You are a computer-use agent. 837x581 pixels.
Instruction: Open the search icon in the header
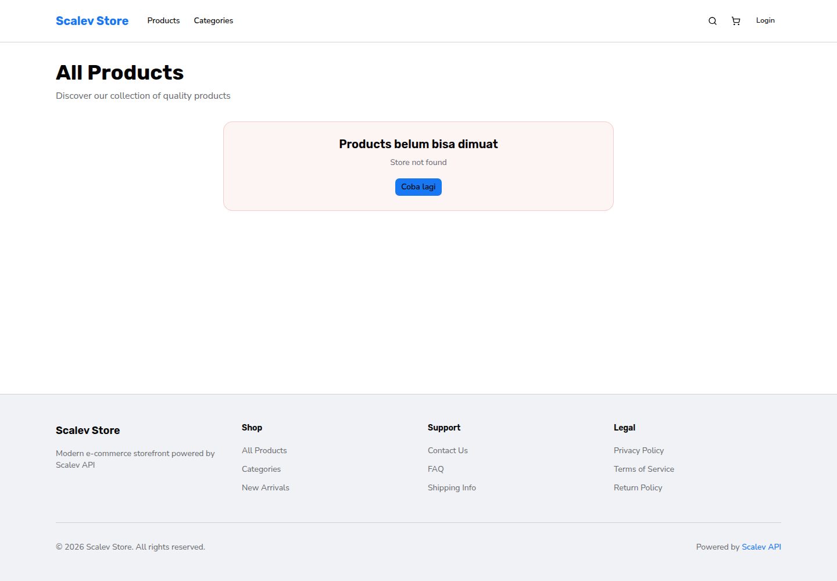tap(713, 21)
